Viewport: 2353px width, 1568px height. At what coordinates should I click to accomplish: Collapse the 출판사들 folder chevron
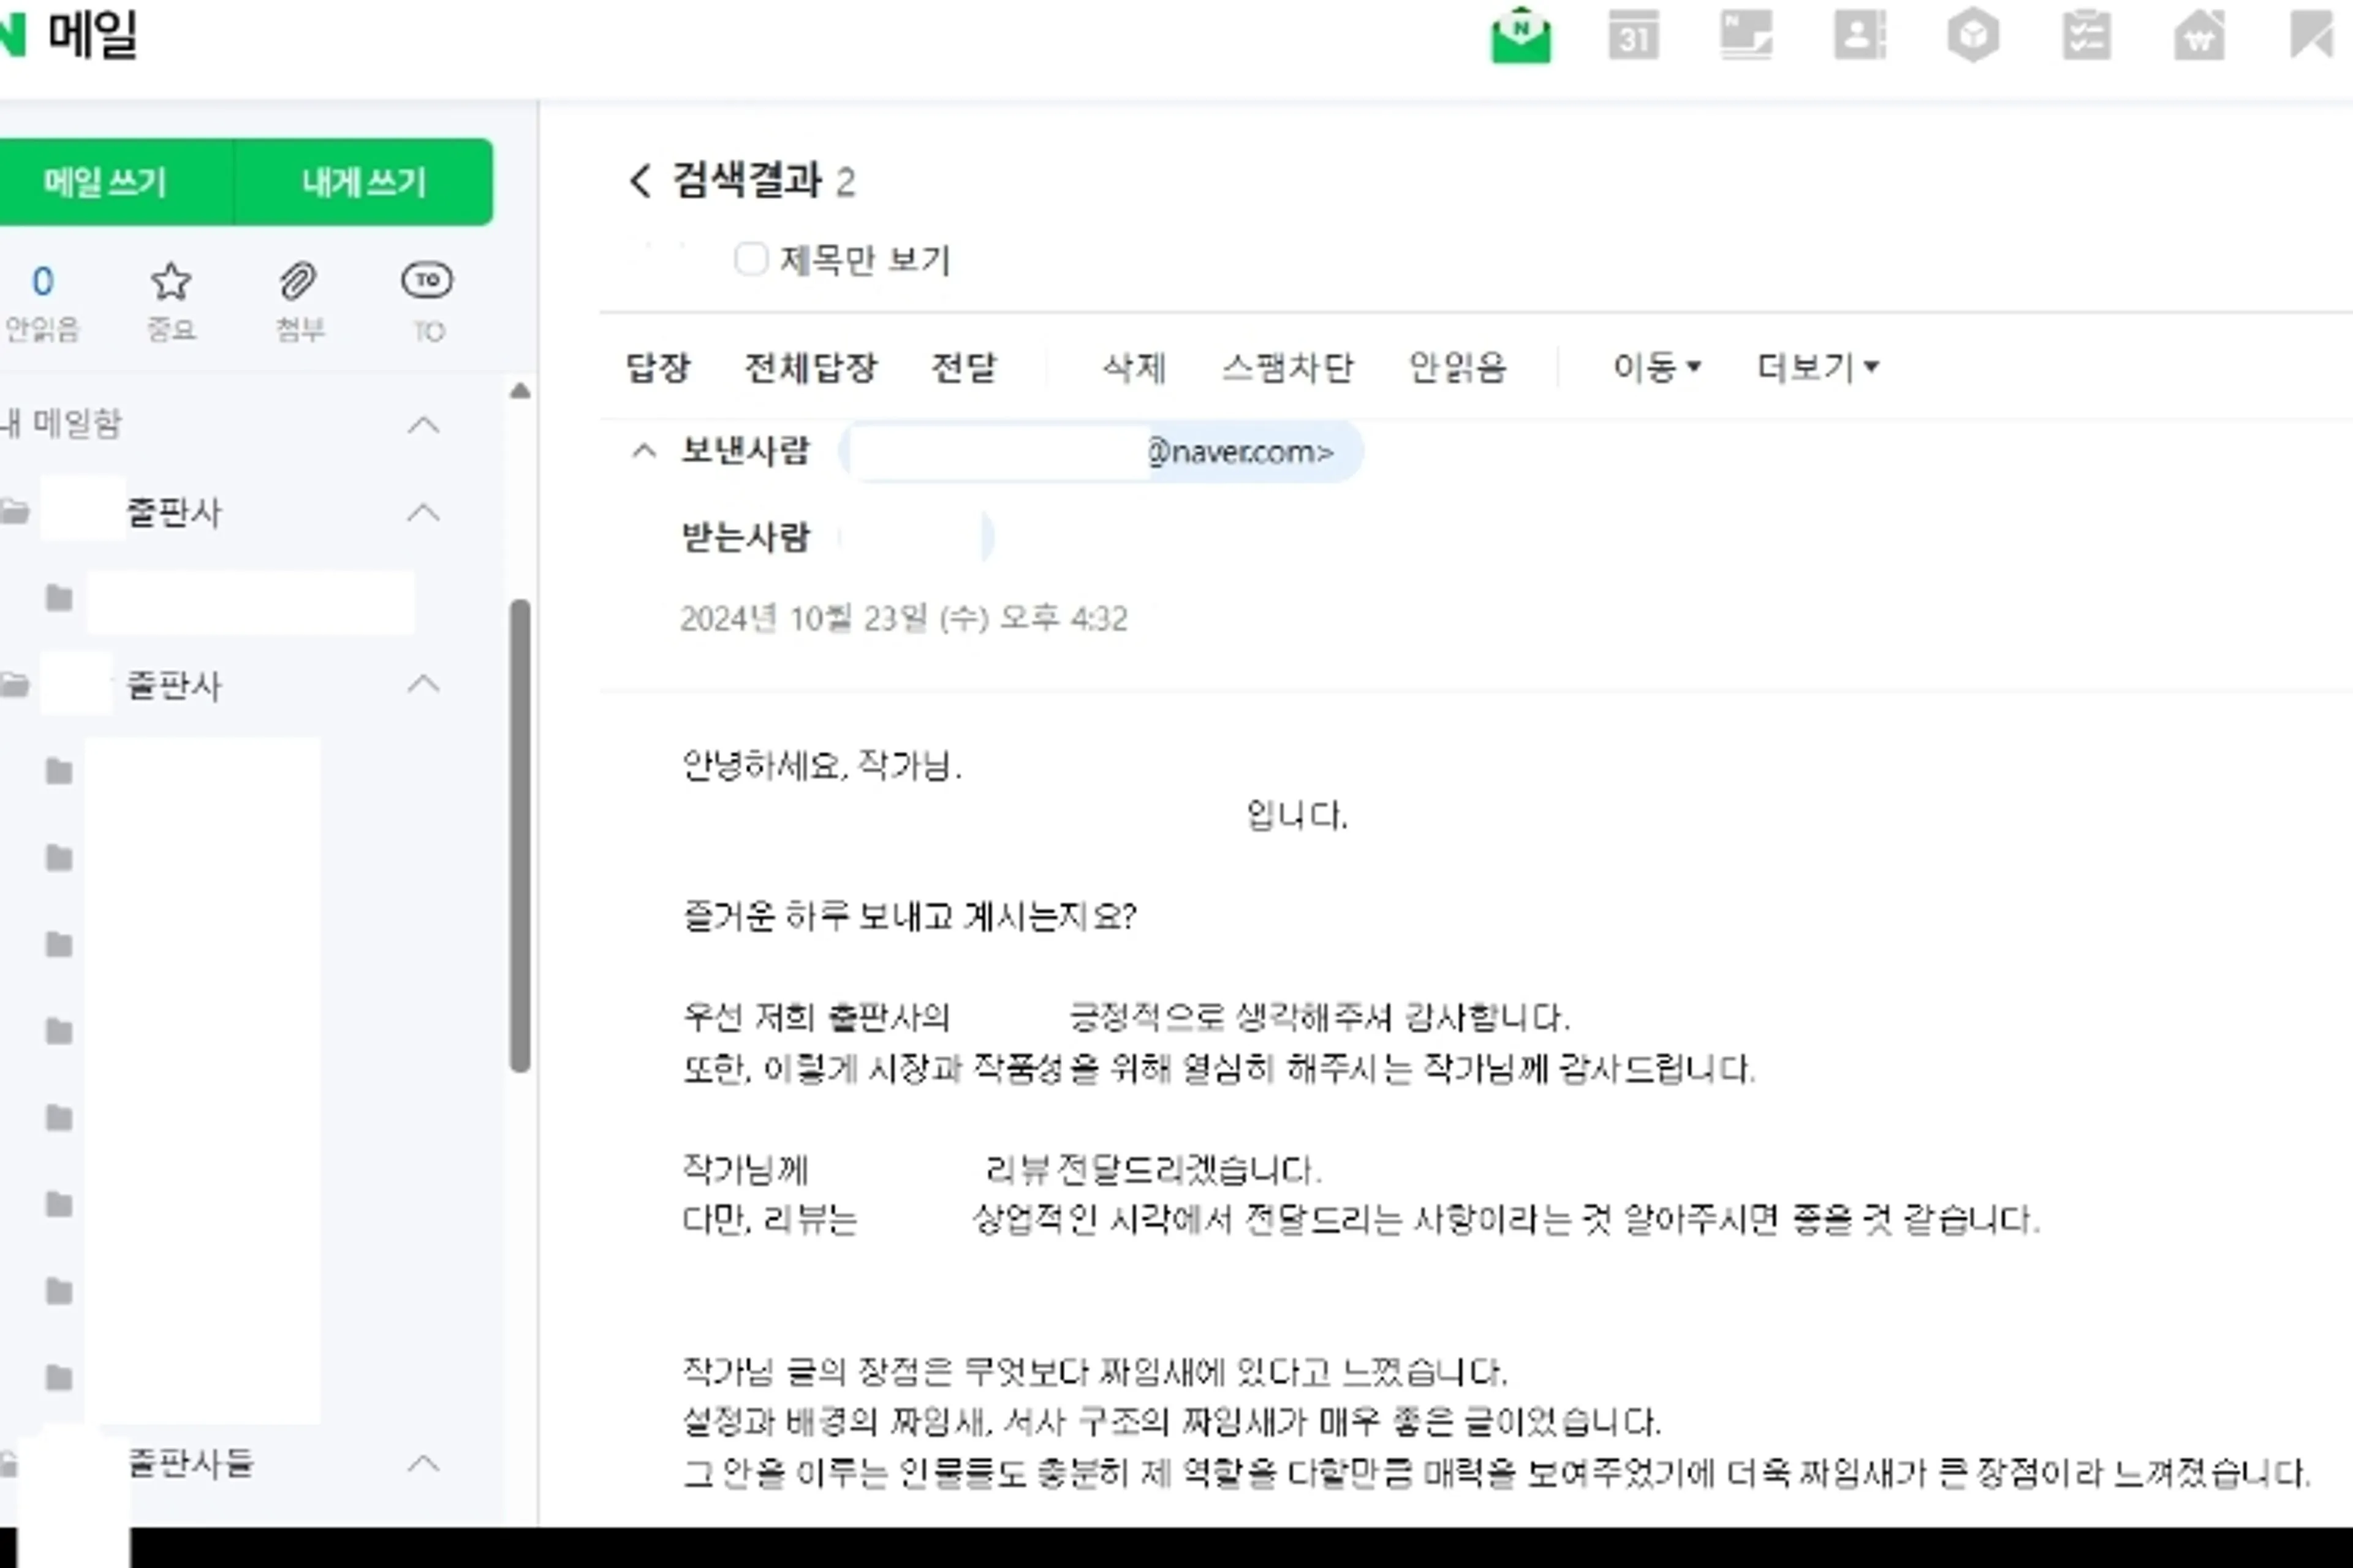click(x=424, y=1464)
